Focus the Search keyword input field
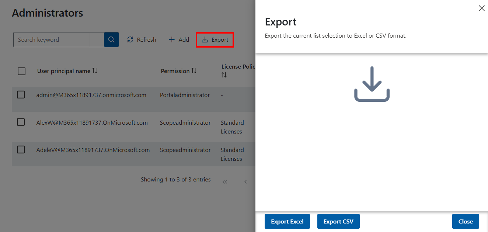The height and width of the screenshot is (232, 488). 59,40
